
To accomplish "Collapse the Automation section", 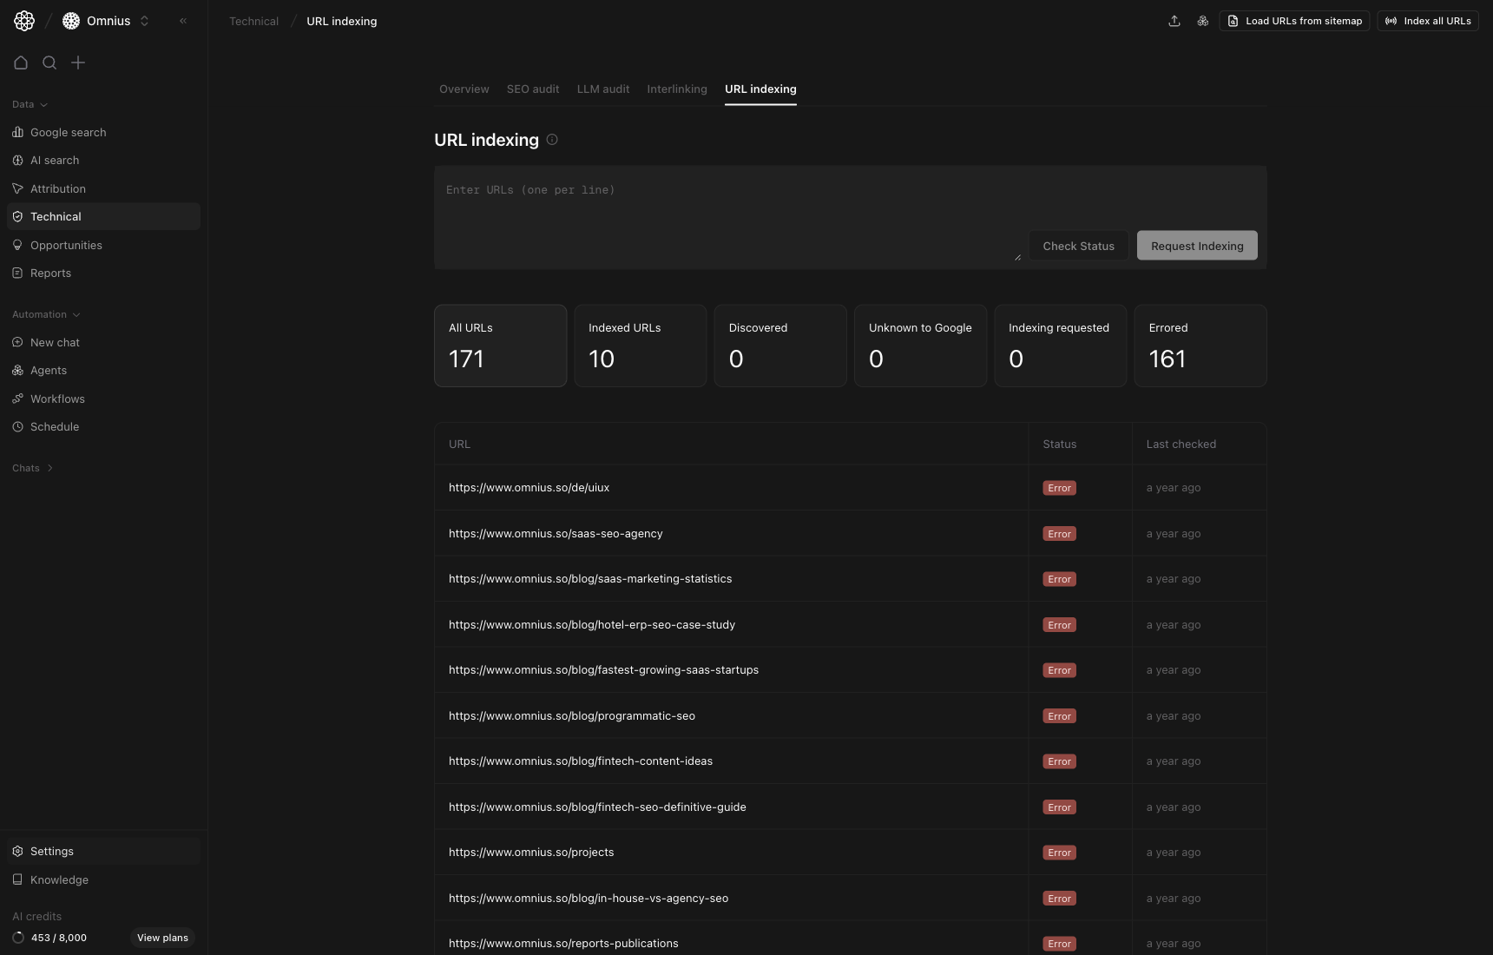I will tap(46, 314).
